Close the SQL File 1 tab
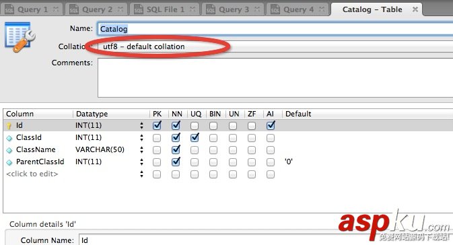 coord(192,9)
